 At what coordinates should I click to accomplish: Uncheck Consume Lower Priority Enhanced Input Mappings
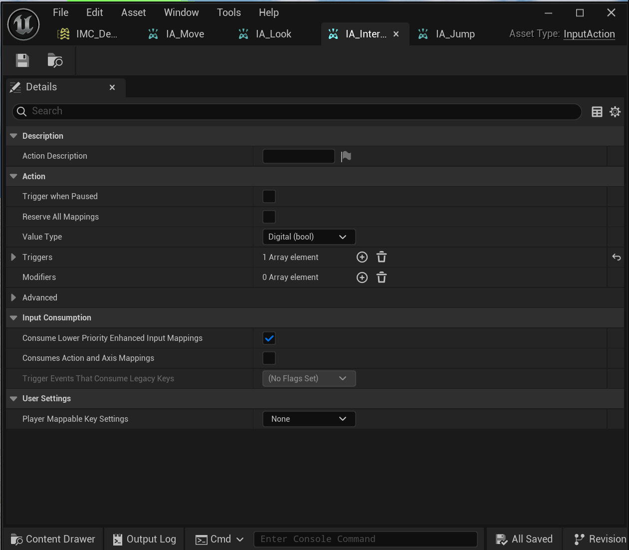tap(269, 338)
